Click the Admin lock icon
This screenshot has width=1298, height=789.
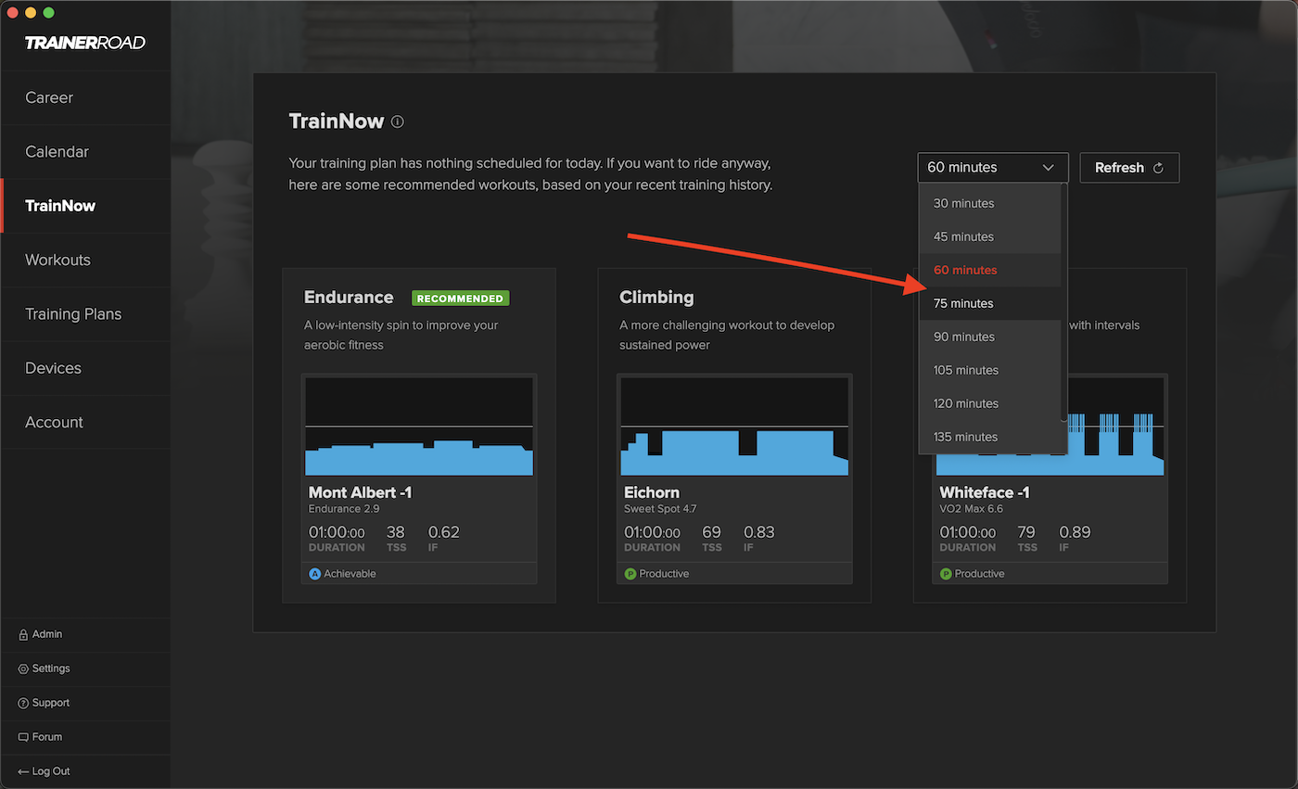pos(23,634)
